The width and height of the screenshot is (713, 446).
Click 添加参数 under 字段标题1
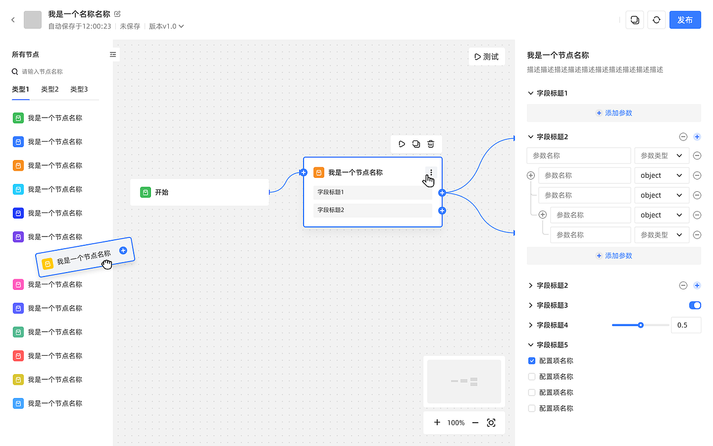pos(614,113)
